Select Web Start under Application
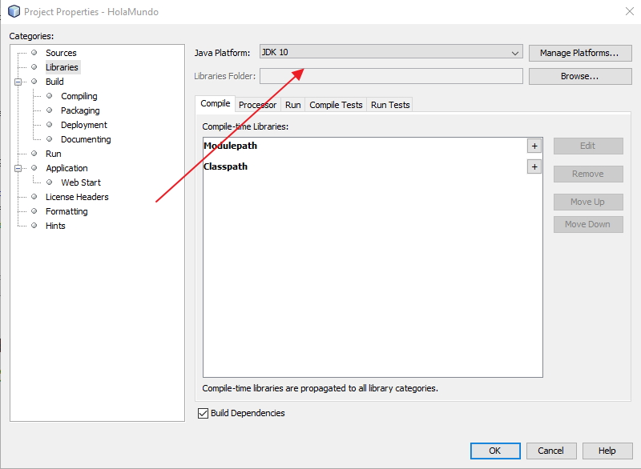Screen dimensions: 641x469 coord(81,182)
